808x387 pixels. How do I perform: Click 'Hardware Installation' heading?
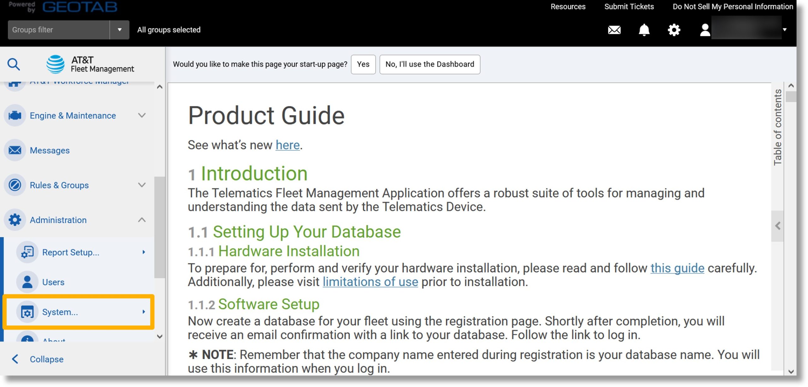point(289,251)
